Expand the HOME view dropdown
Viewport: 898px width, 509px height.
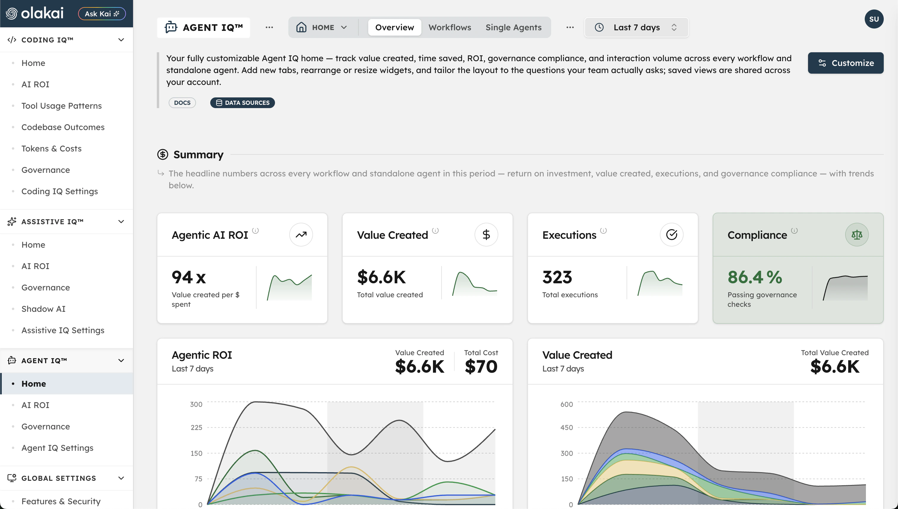[x=322, y=27]
